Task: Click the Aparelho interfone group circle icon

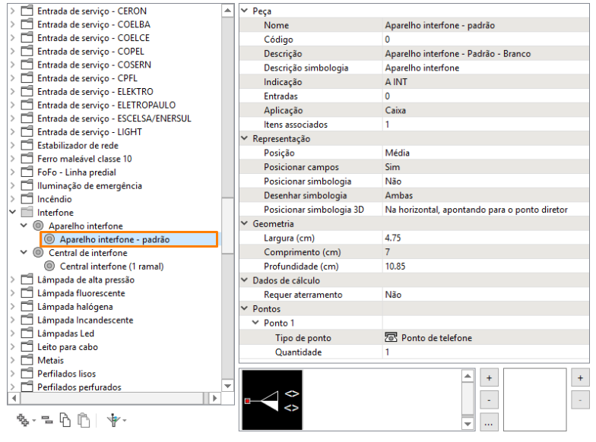Action: point(38,226)
